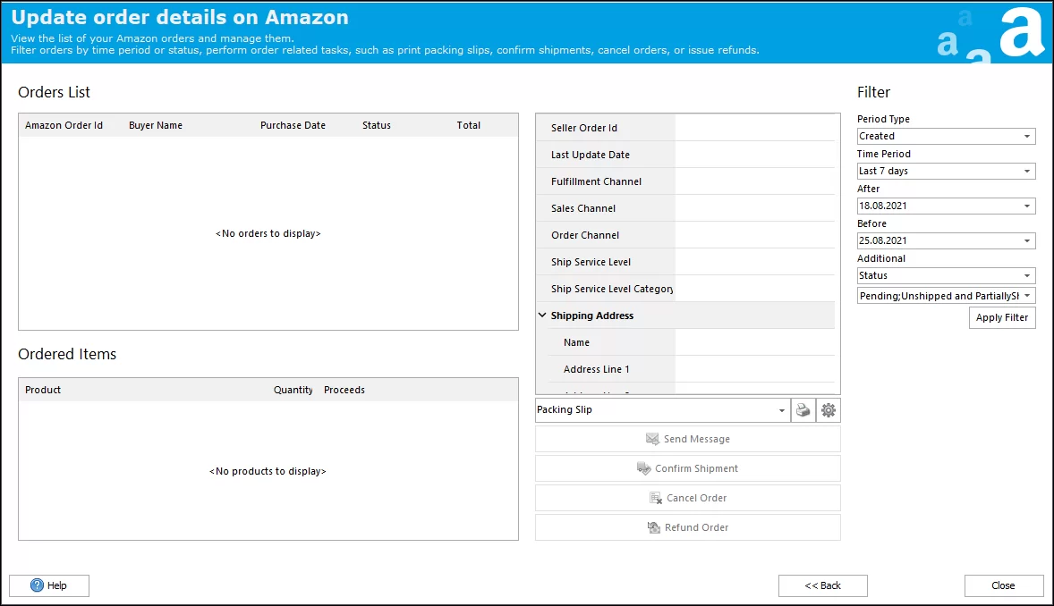Open the Before date picker

(1026, 241)
